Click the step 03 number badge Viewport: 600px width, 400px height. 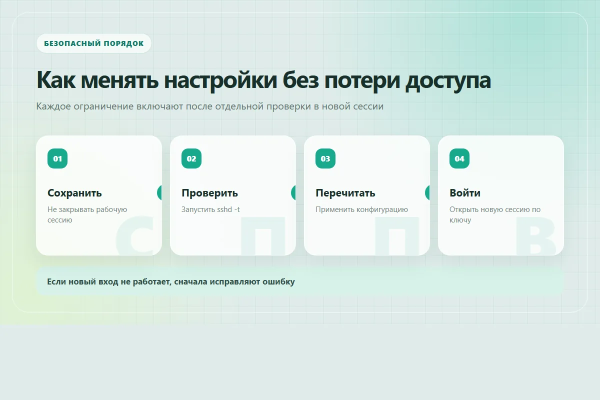325,158
